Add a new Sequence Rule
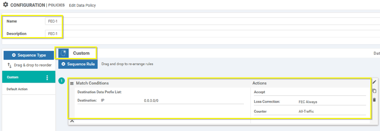This screenshot has height=131, width=380. click(78, 64)
